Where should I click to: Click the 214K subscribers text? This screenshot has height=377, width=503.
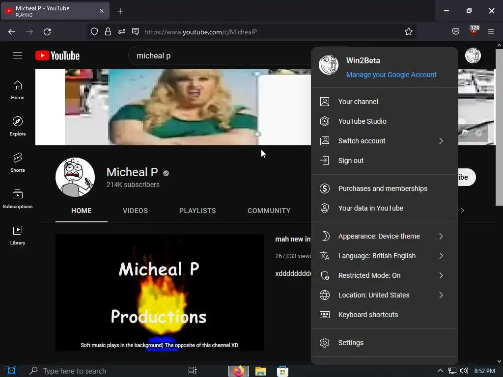(133, 185)
